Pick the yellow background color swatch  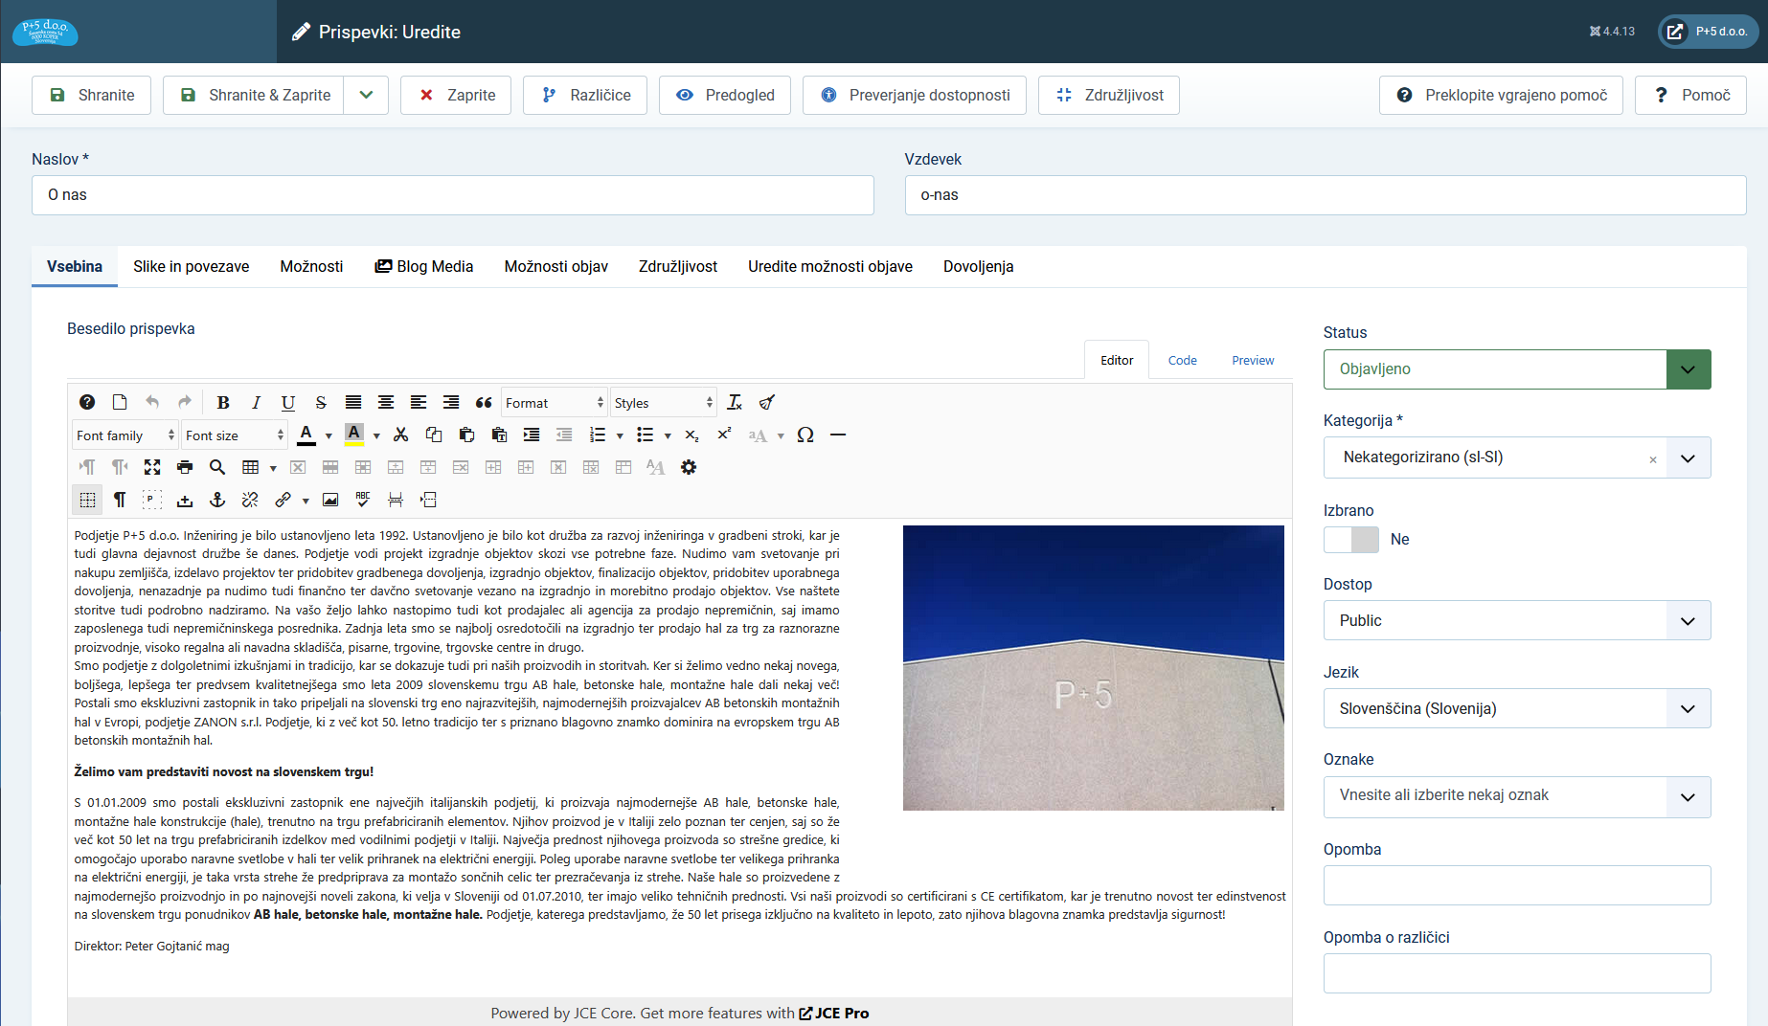pyautogui.click(x=354, y=435)
